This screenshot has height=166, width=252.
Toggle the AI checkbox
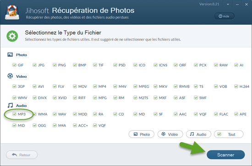coord(236,65)
